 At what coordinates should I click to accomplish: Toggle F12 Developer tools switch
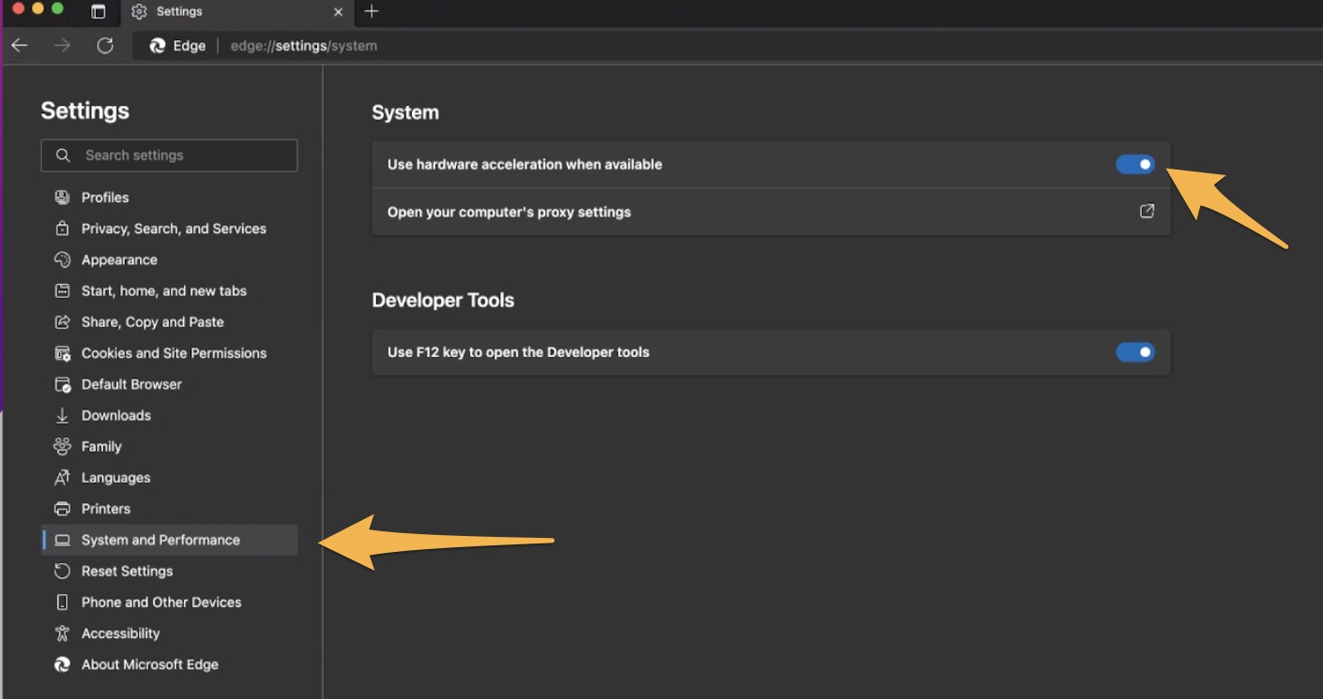point(1135,352)
